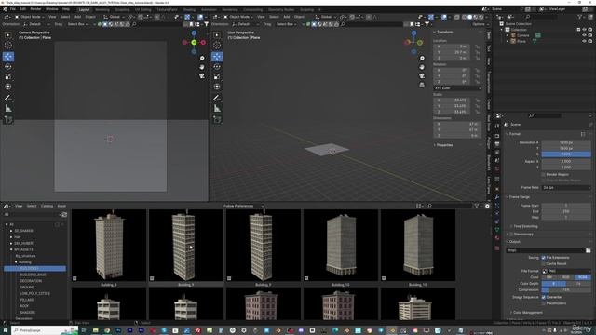Select the Scale tool in Camera Perspective viewport
Image resolution: width=596 pixels, height=335 pixels.
8,76
